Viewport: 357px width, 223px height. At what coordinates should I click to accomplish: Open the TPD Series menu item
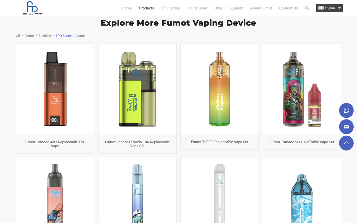coord(170,8)
